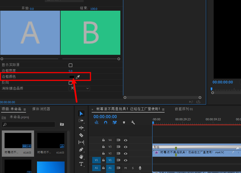The image size is (241, 173).
Task: Select the Razor tool
Action: 81,135
